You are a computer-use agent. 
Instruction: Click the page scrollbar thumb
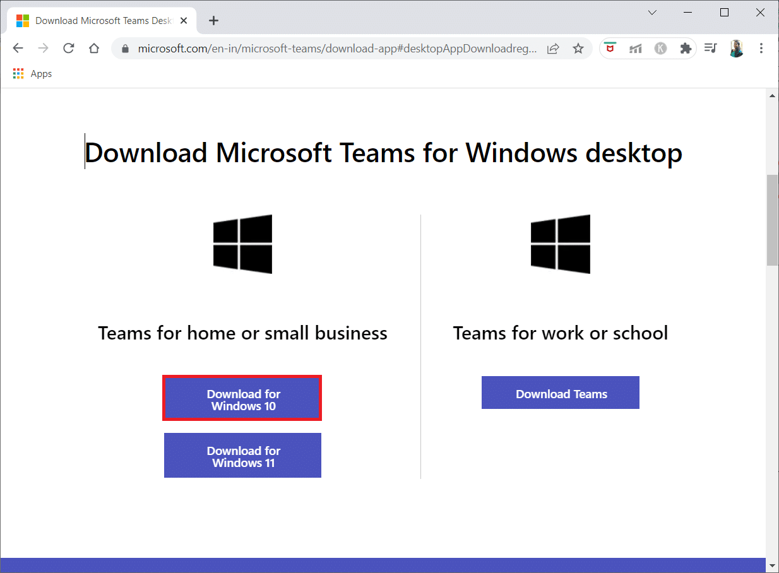point(772,220)
